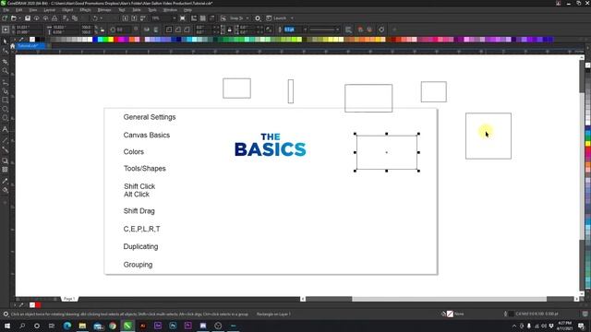Viewport: 591px width, 332px height.
Task: Toggle Show guidelines
Action: (x=211, y=18)
